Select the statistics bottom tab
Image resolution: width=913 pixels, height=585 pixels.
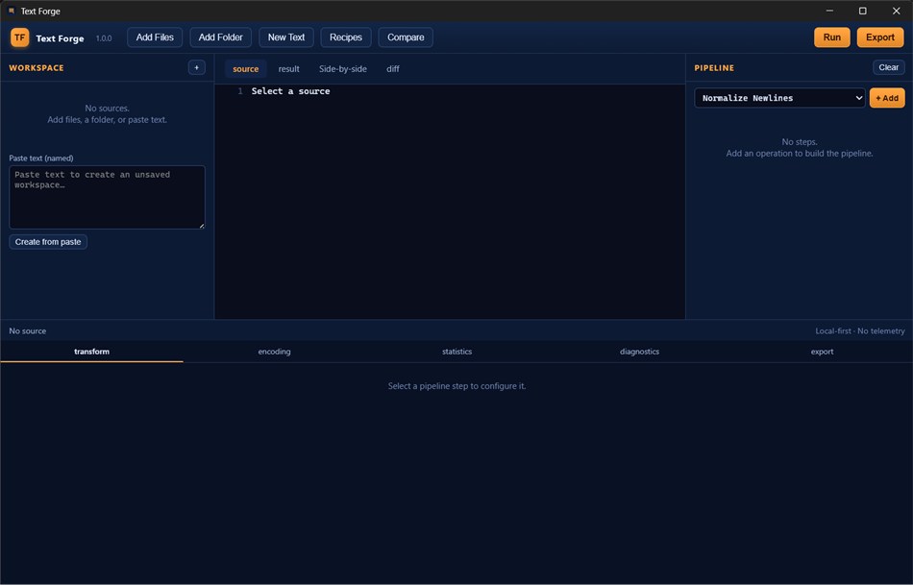[x=457, y=352]
